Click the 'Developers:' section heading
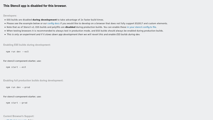Image resolution: width=213 pixels, height=120 pixels. click(10, 16)
